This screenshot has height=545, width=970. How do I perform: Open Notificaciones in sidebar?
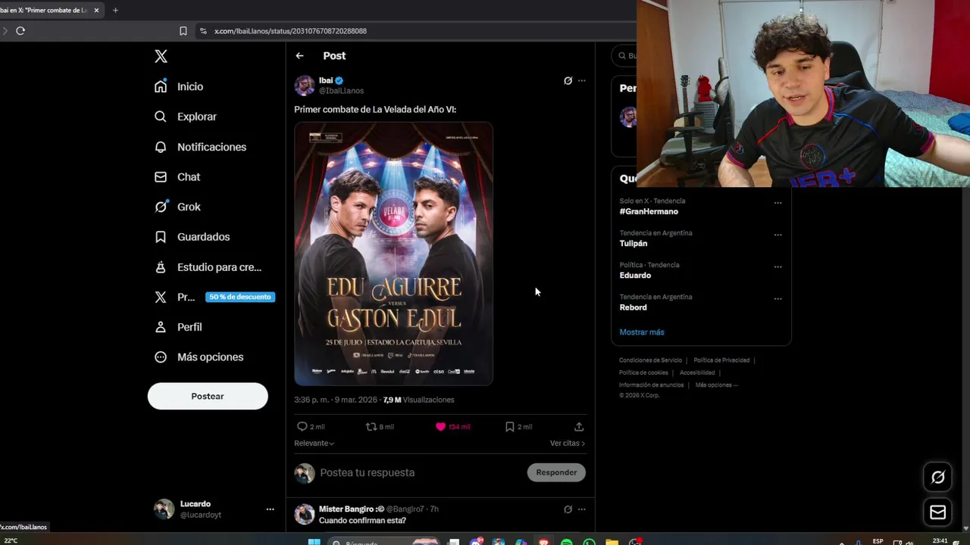click(200, 147)
